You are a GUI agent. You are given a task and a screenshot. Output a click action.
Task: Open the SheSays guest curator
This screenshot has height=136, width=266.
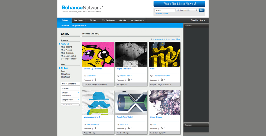65,88
